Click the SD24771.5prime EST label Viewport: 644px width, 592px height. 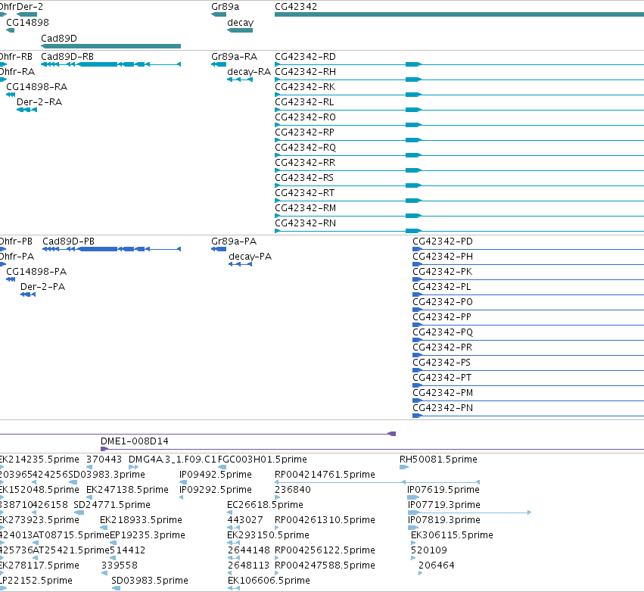pyautogui.click(x=112, y=505)
